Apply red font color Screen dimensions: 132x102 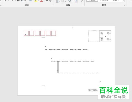41,1
